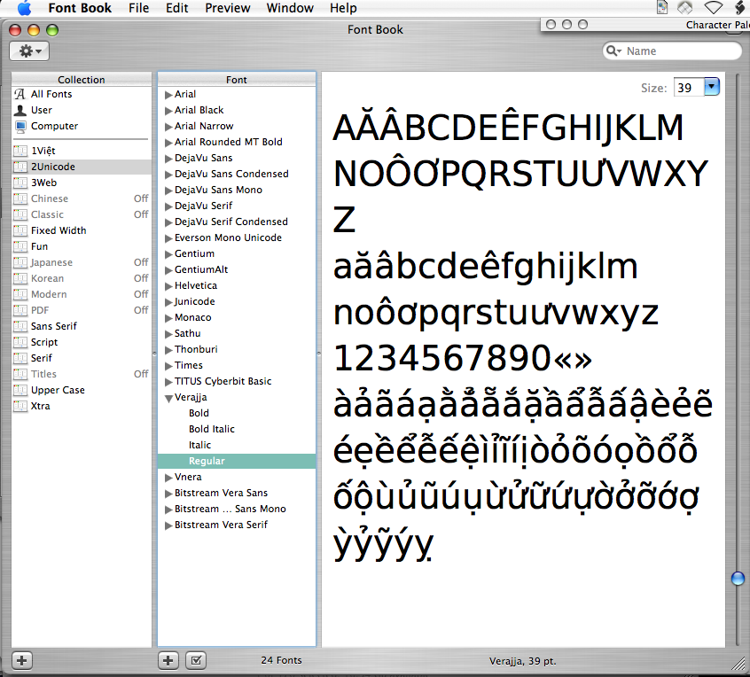This screenshot has height=677, width=750.
Task: Open the File menu
Action: (138, 8)
